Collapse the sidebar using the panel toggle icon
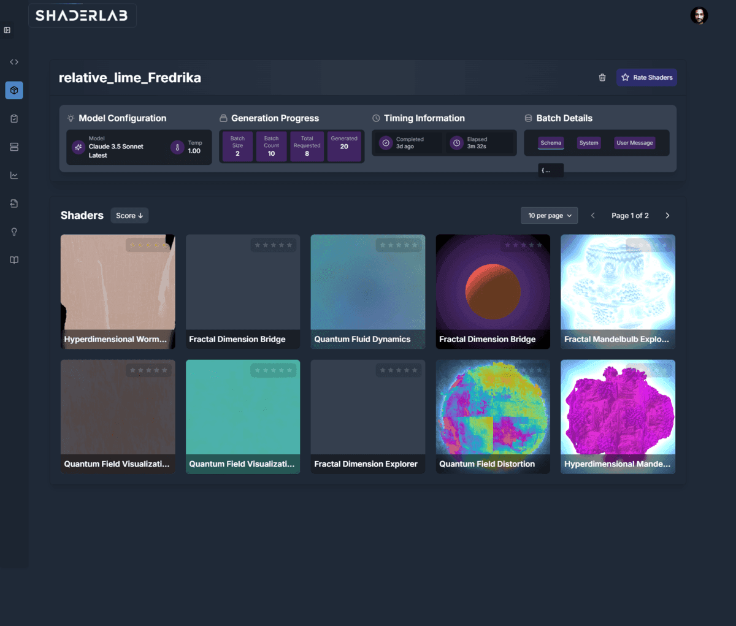 7,29
